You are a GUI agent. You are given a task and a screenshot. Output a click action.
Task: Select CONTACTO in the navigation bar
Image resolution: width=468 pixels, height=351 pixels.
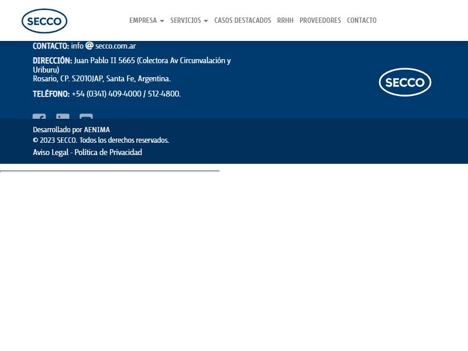pyautogui.click(x=362, y=20)
